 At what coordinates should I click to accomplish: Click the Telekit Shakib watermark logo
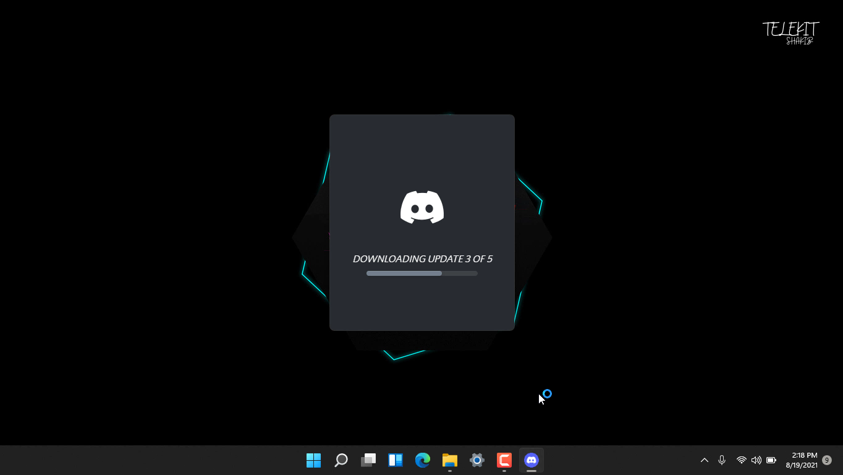pyautogui.click(x=791, y=32)
